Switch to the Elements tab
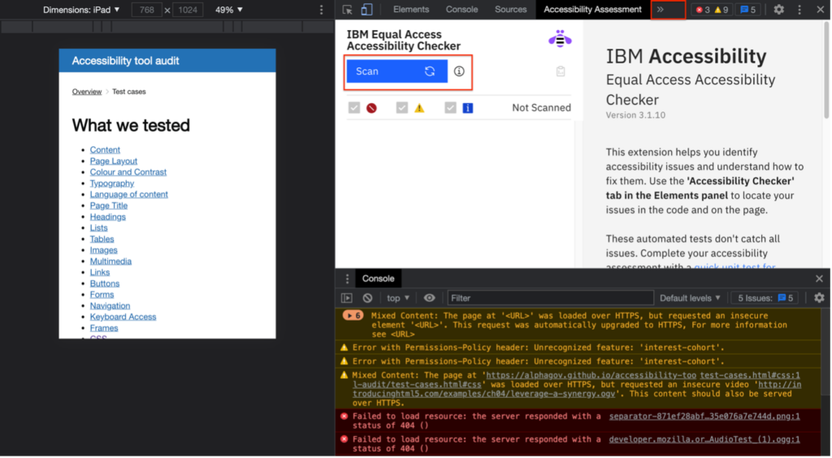Viewport: 832px width, 458px height. [x=410, y=10]
